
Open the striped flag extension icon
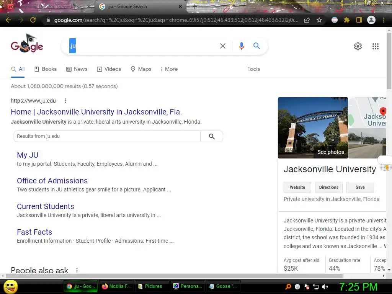pos(334,20)
